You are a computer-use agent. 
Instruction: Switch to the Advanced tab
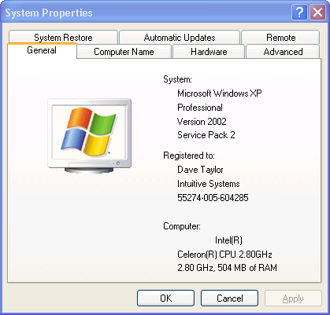pos(283,51)
